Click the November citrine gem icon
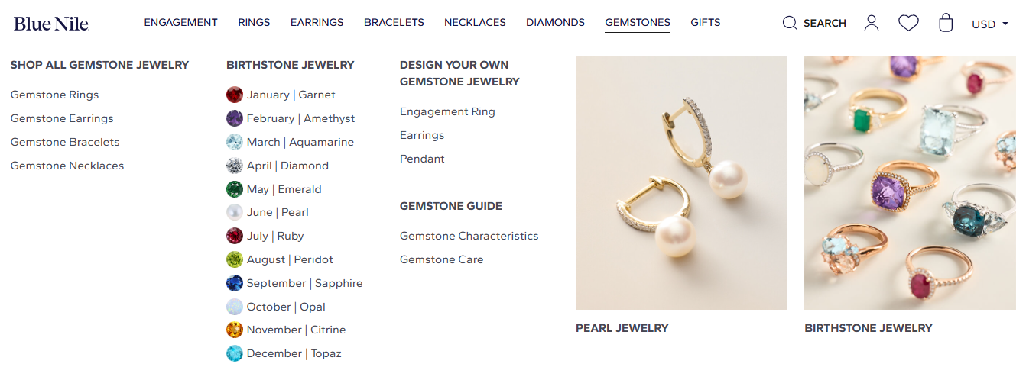 pos(235,330)
